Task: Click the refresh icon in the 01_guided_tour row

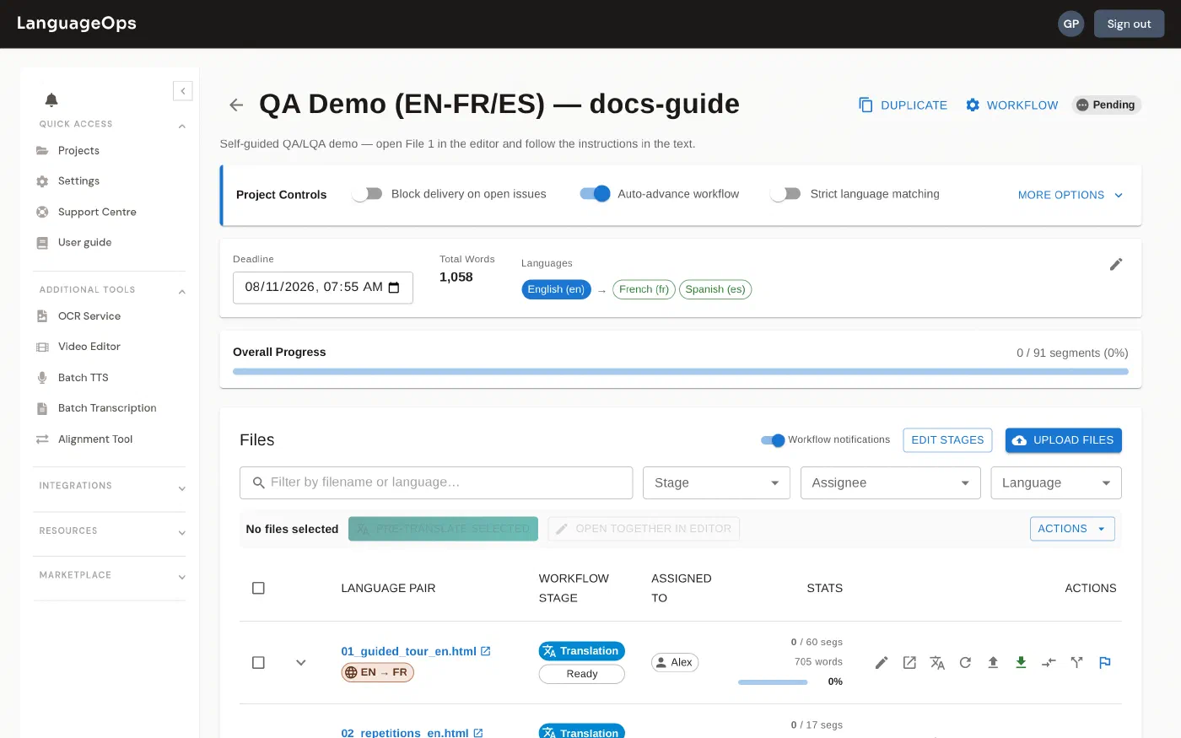Action: [x=965, y=663]
